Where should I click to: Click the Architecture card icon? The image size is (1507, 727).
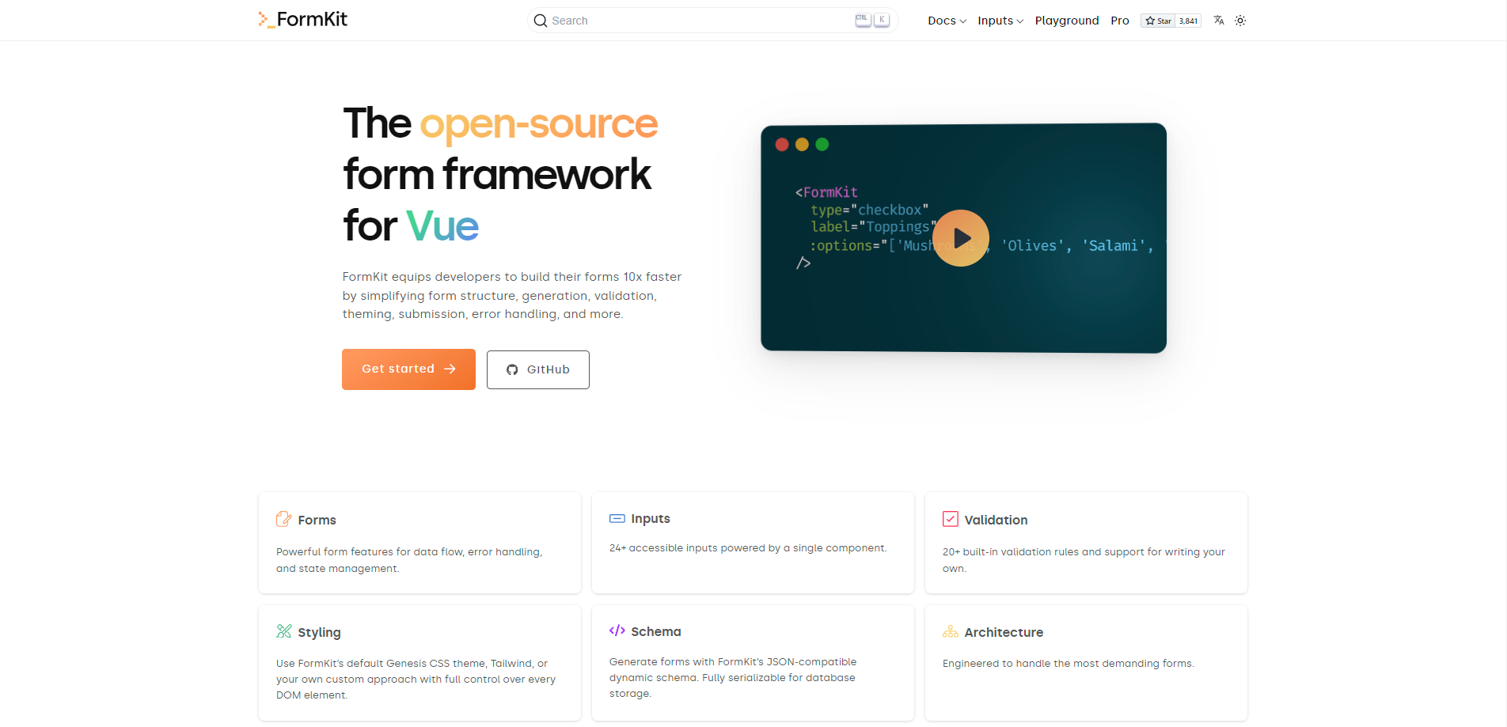(950, 631)
